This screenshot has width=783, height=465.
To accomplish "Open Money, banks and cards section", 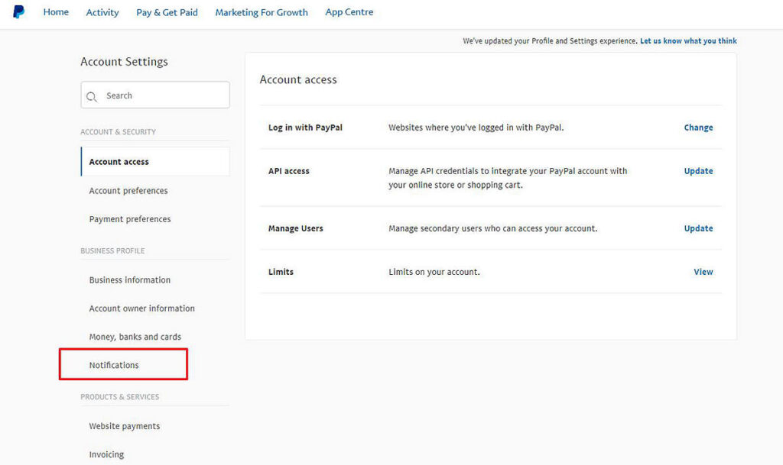I will point(135,337).
